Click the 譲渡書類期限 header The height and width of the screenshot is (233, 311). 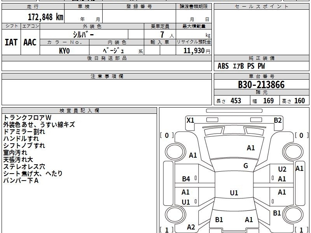click(x=194, y=7)
